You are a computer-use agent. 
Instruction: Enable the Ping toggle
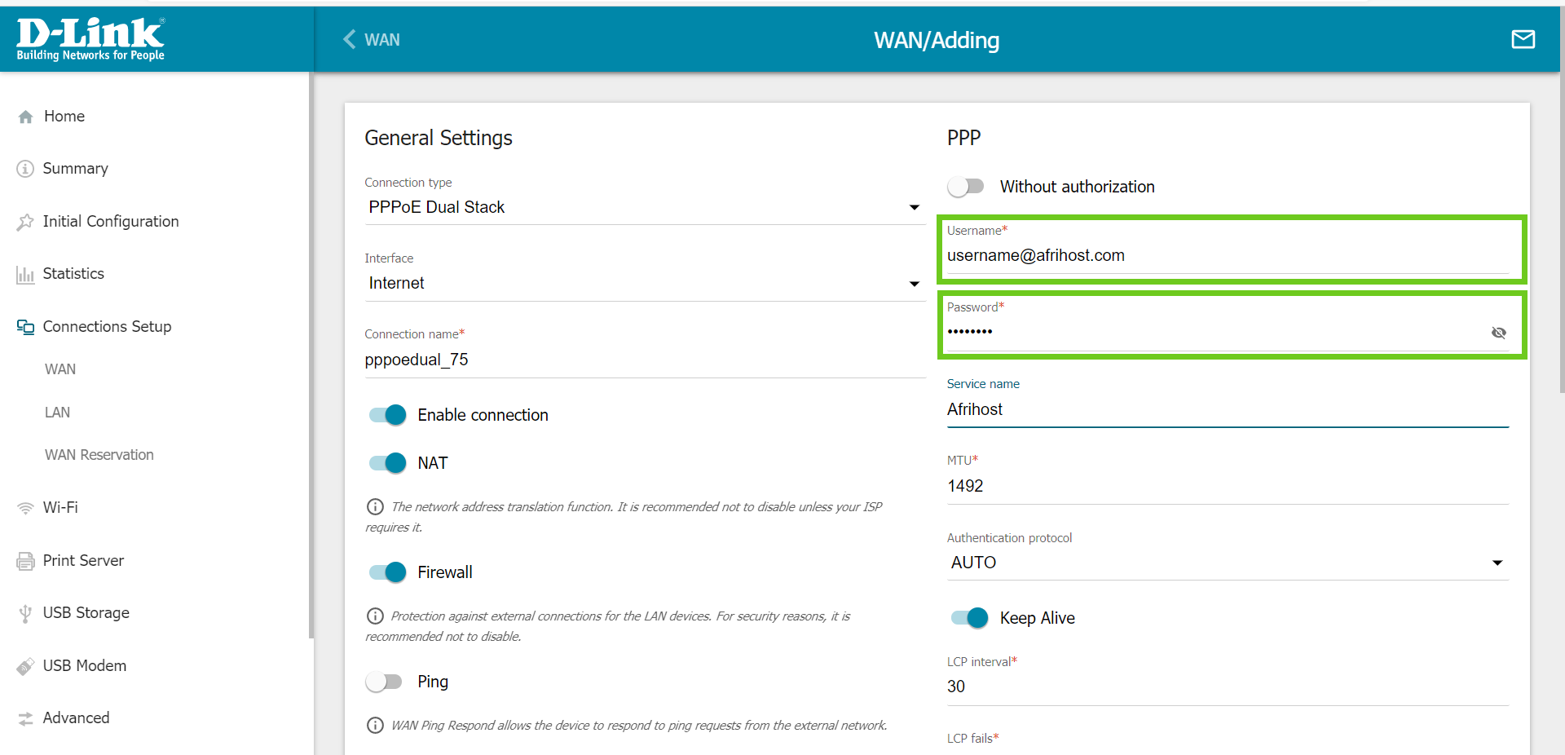tap(384, 682)
